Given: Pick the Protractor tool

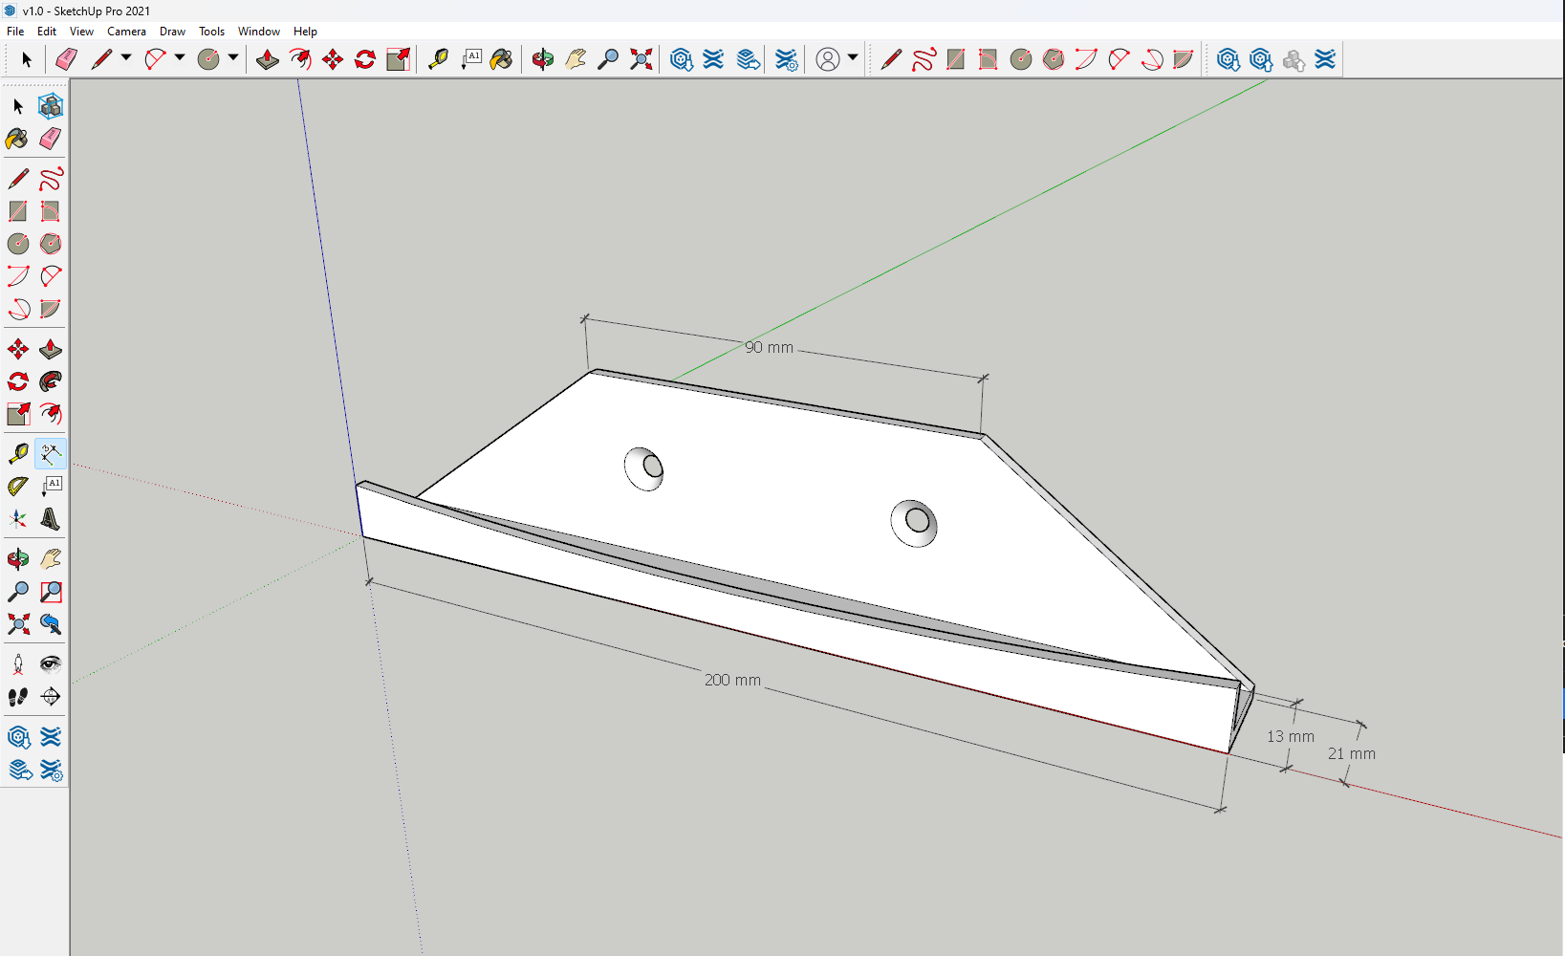Looking at the screenshot, I should (18, 487).
